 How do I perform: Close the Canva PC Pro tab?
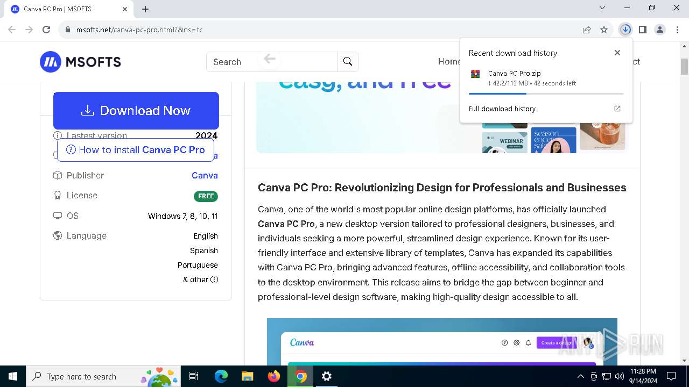click(125, 9)
